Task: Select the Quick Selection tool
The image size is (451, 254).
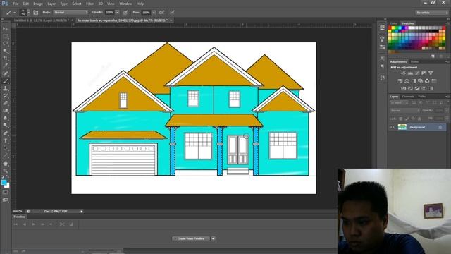Action: click(x=5, y=52)
